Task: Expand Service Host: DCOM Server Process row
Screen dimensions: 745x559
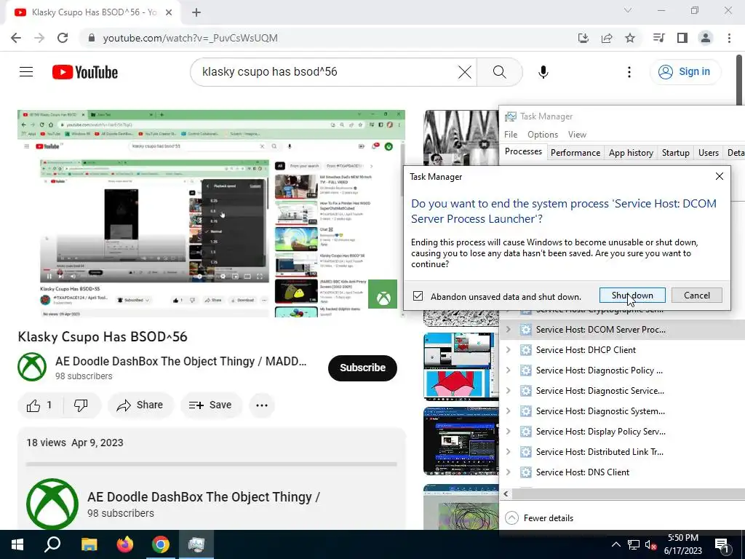Action: click(x=509, y=330)
